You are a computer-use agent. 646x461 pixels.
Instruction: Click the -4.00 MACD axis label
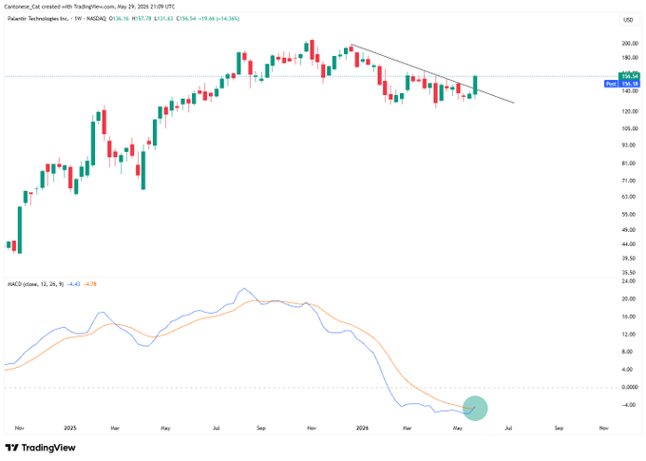click(x=631, y=405)
